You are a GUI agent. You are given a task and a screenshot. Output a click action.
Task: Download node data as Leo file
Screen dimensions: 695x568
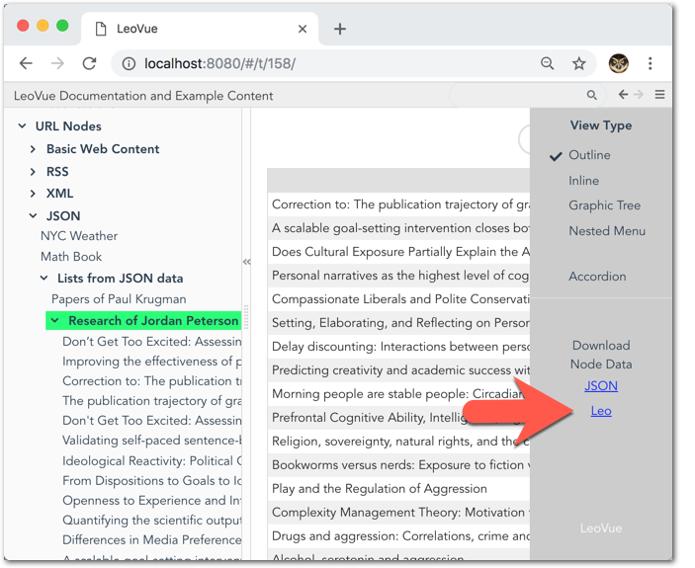point(601,411)
